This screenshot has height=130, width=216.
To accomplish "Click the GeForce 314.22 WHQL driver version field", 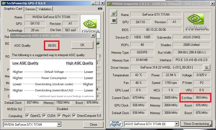I will click(x=167, y=67).
